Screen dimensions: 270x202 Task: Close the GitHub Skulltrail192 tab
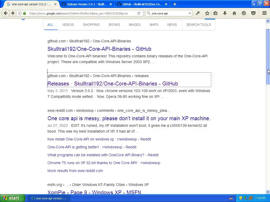tap(166, 4)
